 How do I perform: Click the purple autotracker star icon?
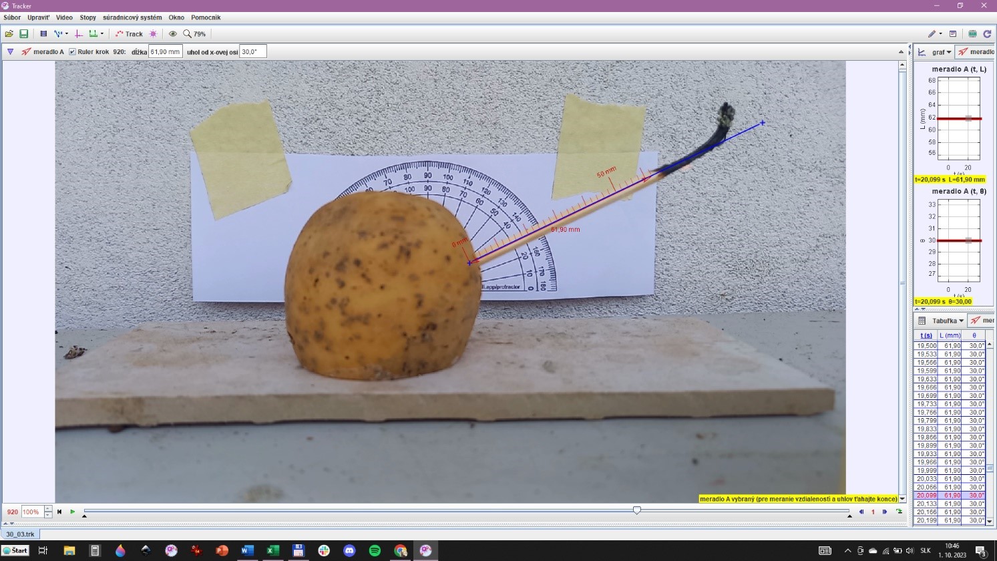click(154, 34)
